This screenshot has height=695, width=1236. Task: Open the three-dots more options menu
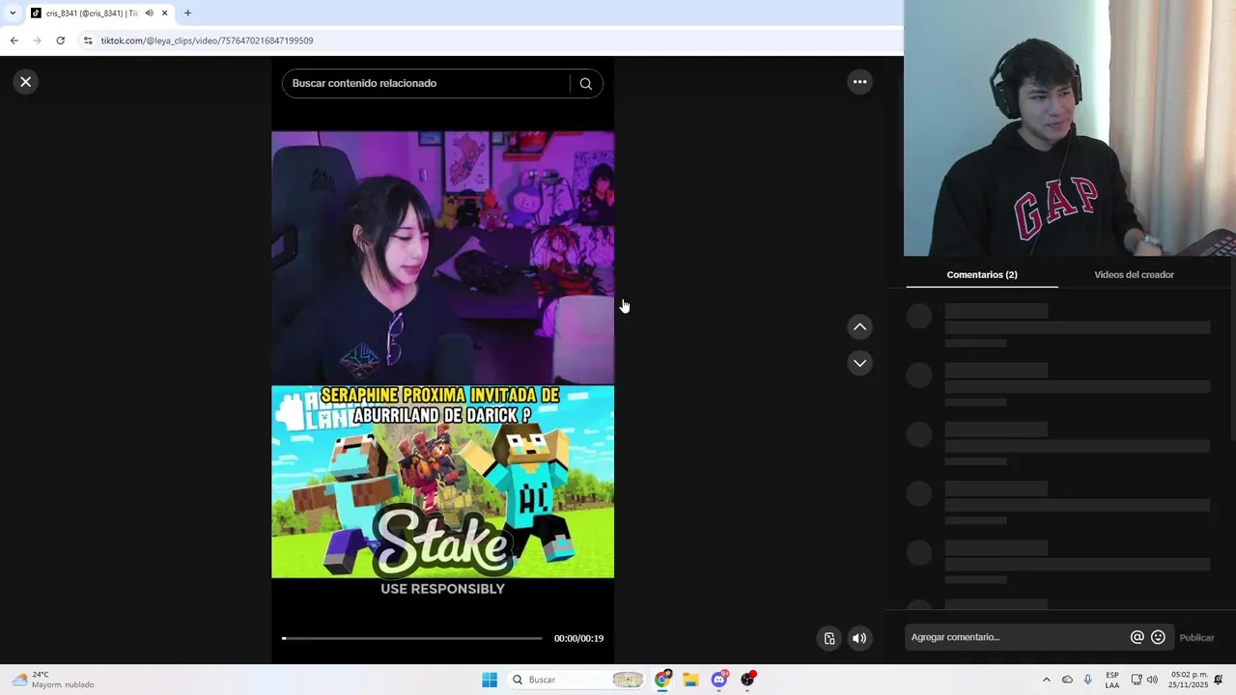click(x=859, y=82)
